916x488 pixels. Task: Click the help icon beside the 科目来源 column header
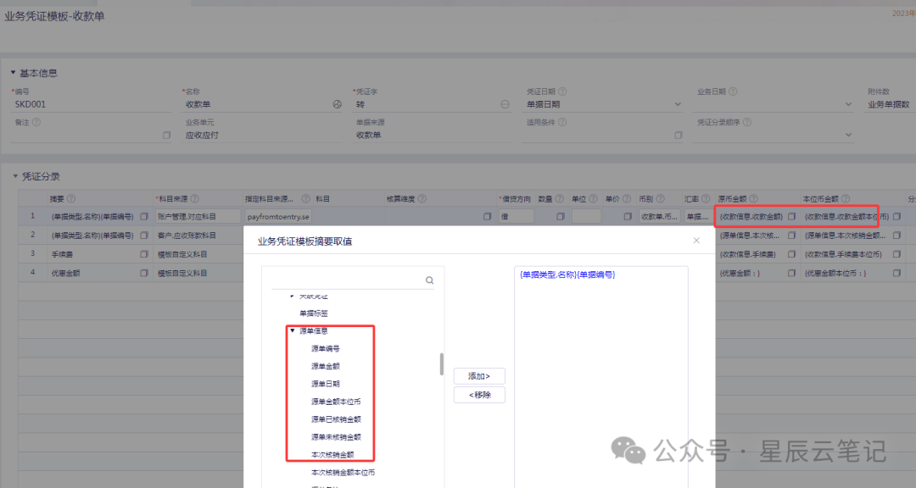(x=194, y=199)
